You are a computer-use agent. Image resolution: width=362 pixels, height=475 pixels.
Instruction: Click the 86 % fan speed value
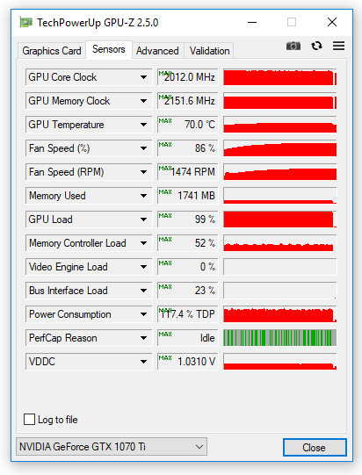[x=188, y=148]
